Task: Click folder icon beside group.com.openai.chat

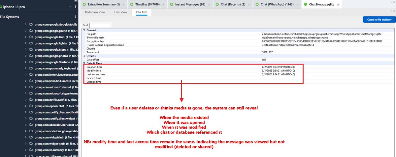Action: (31, 106)
